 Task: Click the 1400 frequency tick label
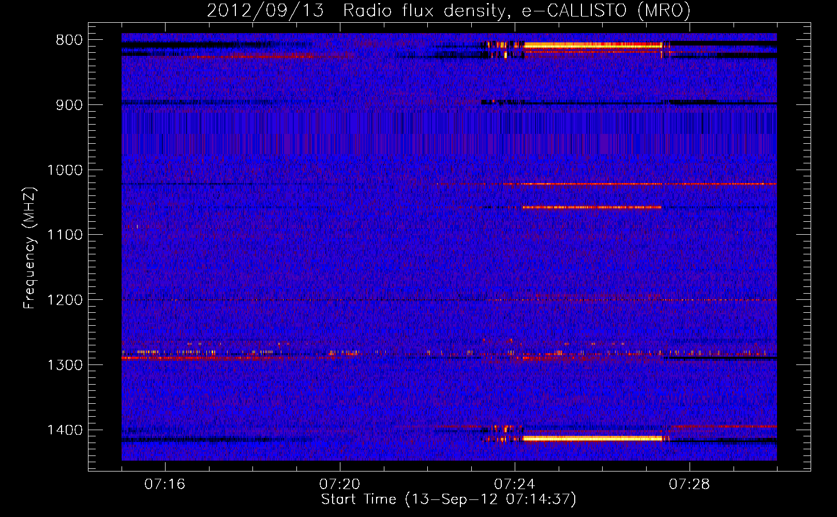click(65, 430)
